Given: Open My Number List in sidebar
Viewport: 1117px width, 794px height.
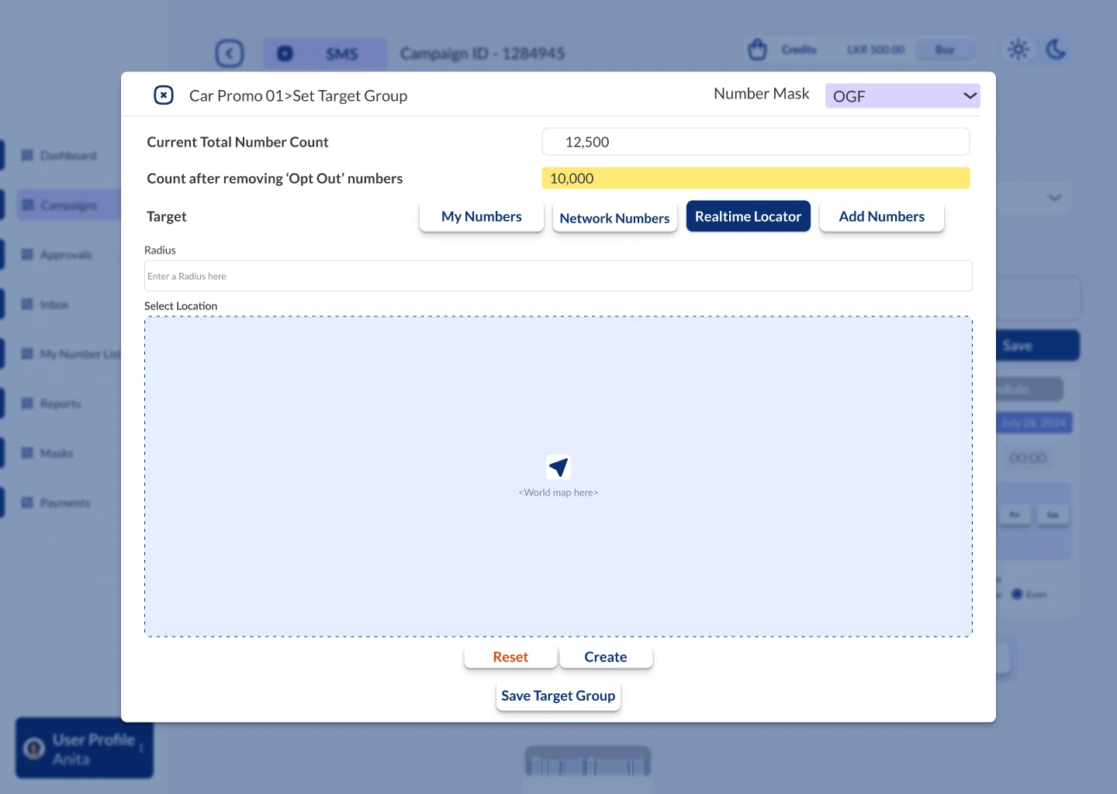Looking at the screenshot, I should click(x=70, y=354).
